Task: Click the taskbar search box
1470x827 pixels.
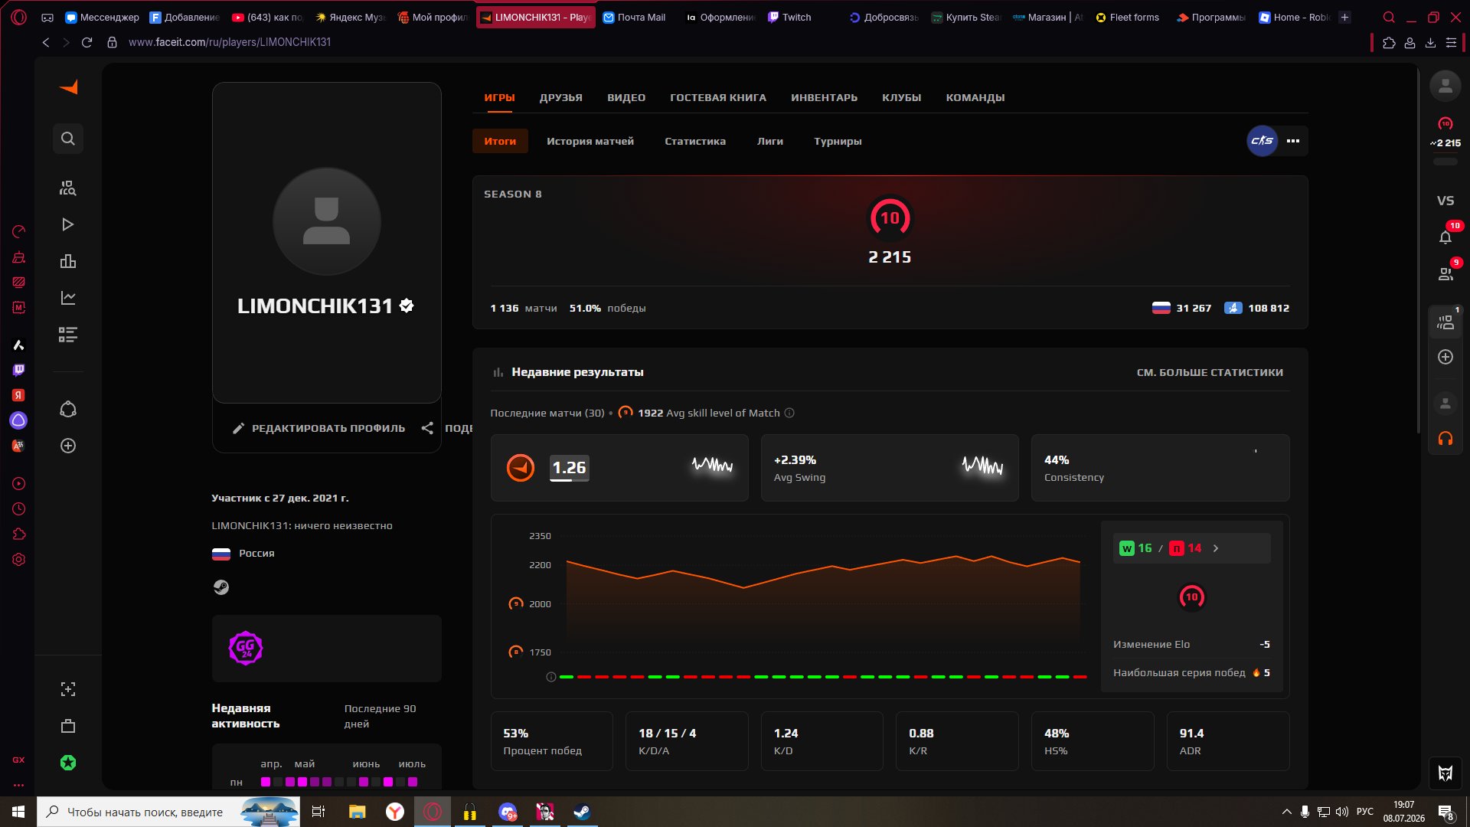Action: (x=168, y=812)
